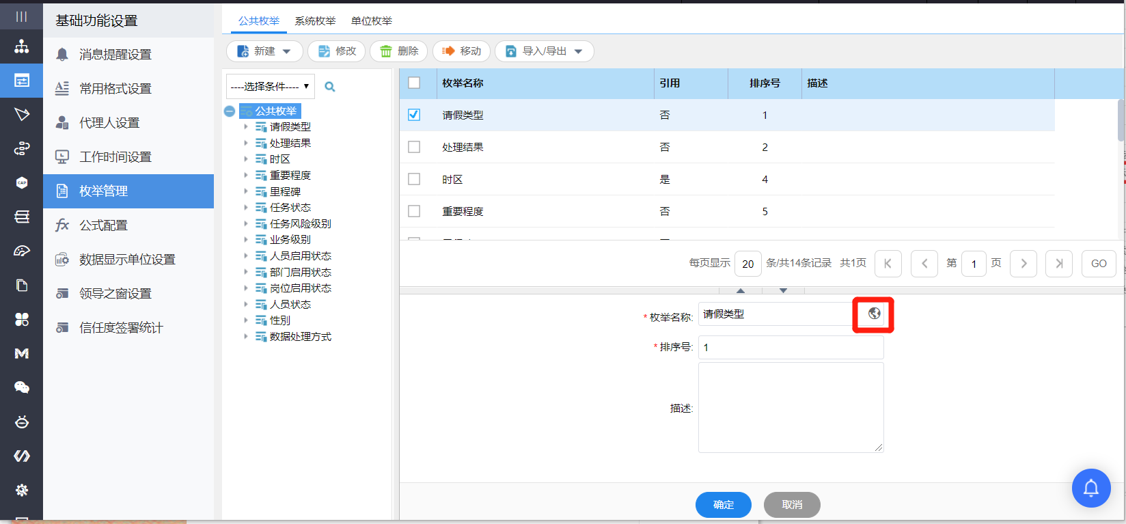Click the 取消 button
1126x524 pixels.
[x=792, y=505]
